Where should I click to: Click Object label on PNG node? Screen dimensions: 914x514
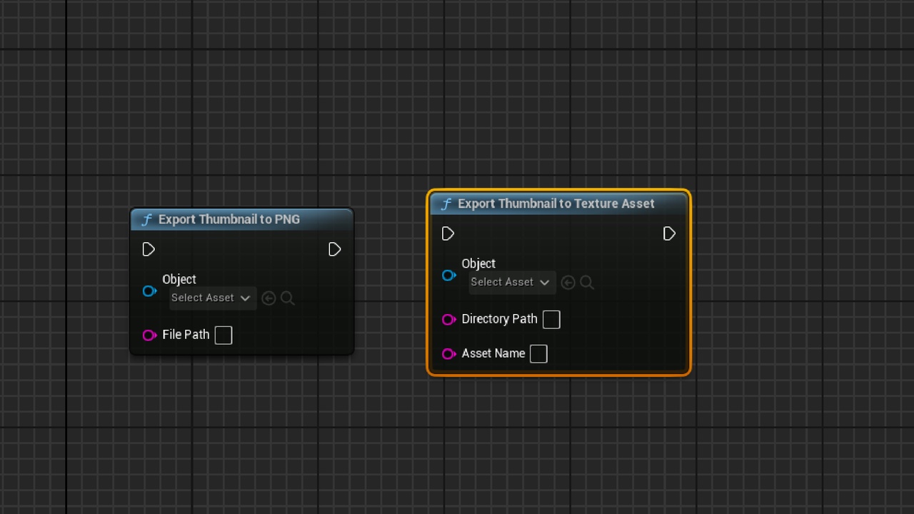pos(179,279)
